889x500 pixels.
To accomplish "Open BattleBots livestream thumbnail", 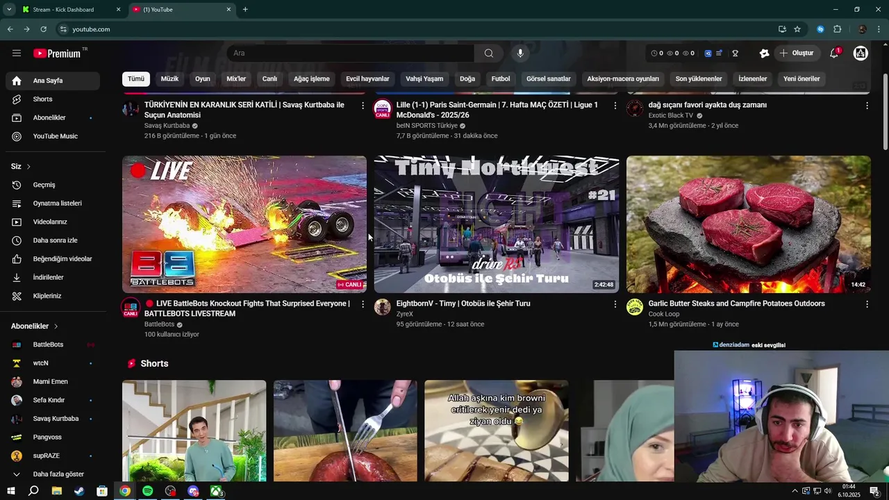I will point(244,224).
